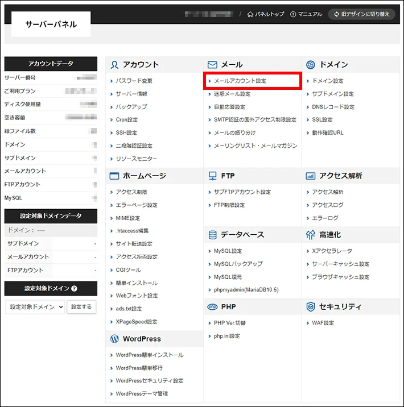Click the 高速化 speed-up arrows icon
Image resolution: width=404 pixels, height=407 pixels.
coord(311,235)
